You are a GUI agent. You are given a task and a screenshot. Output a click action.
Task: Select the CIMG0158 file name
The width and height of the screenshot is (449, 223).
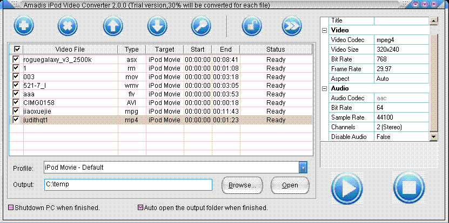39,102
